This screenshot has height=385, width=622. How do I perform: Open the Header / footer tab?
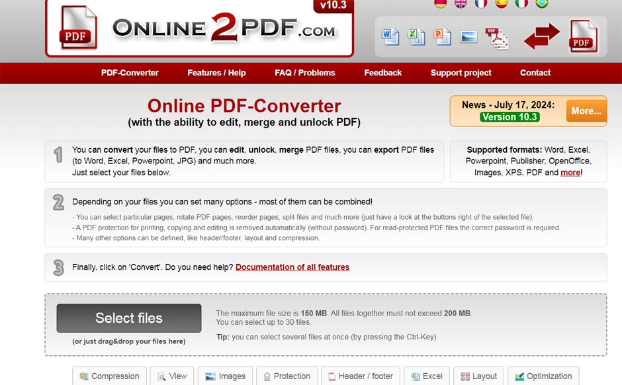[362, 376]
